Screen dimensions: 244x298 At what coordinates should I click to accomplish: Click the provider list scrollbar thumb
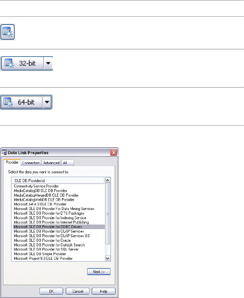click(x=108, y=214)
